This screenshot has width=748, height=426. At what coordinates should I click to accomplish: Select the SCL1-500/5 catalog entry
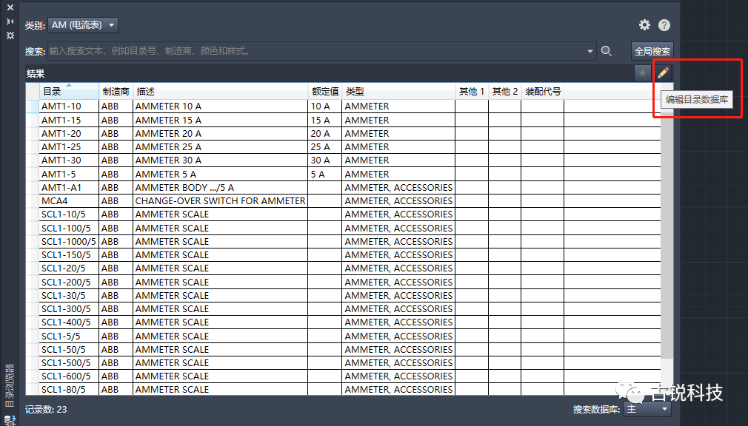(x=66, y=362)
